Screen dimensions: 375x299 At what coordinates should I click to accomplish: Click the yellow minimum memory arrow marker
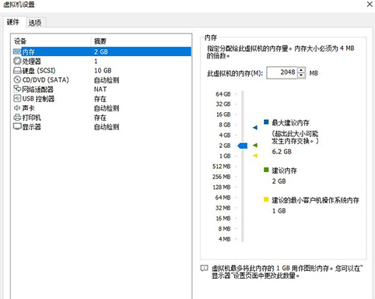[255, 156]
